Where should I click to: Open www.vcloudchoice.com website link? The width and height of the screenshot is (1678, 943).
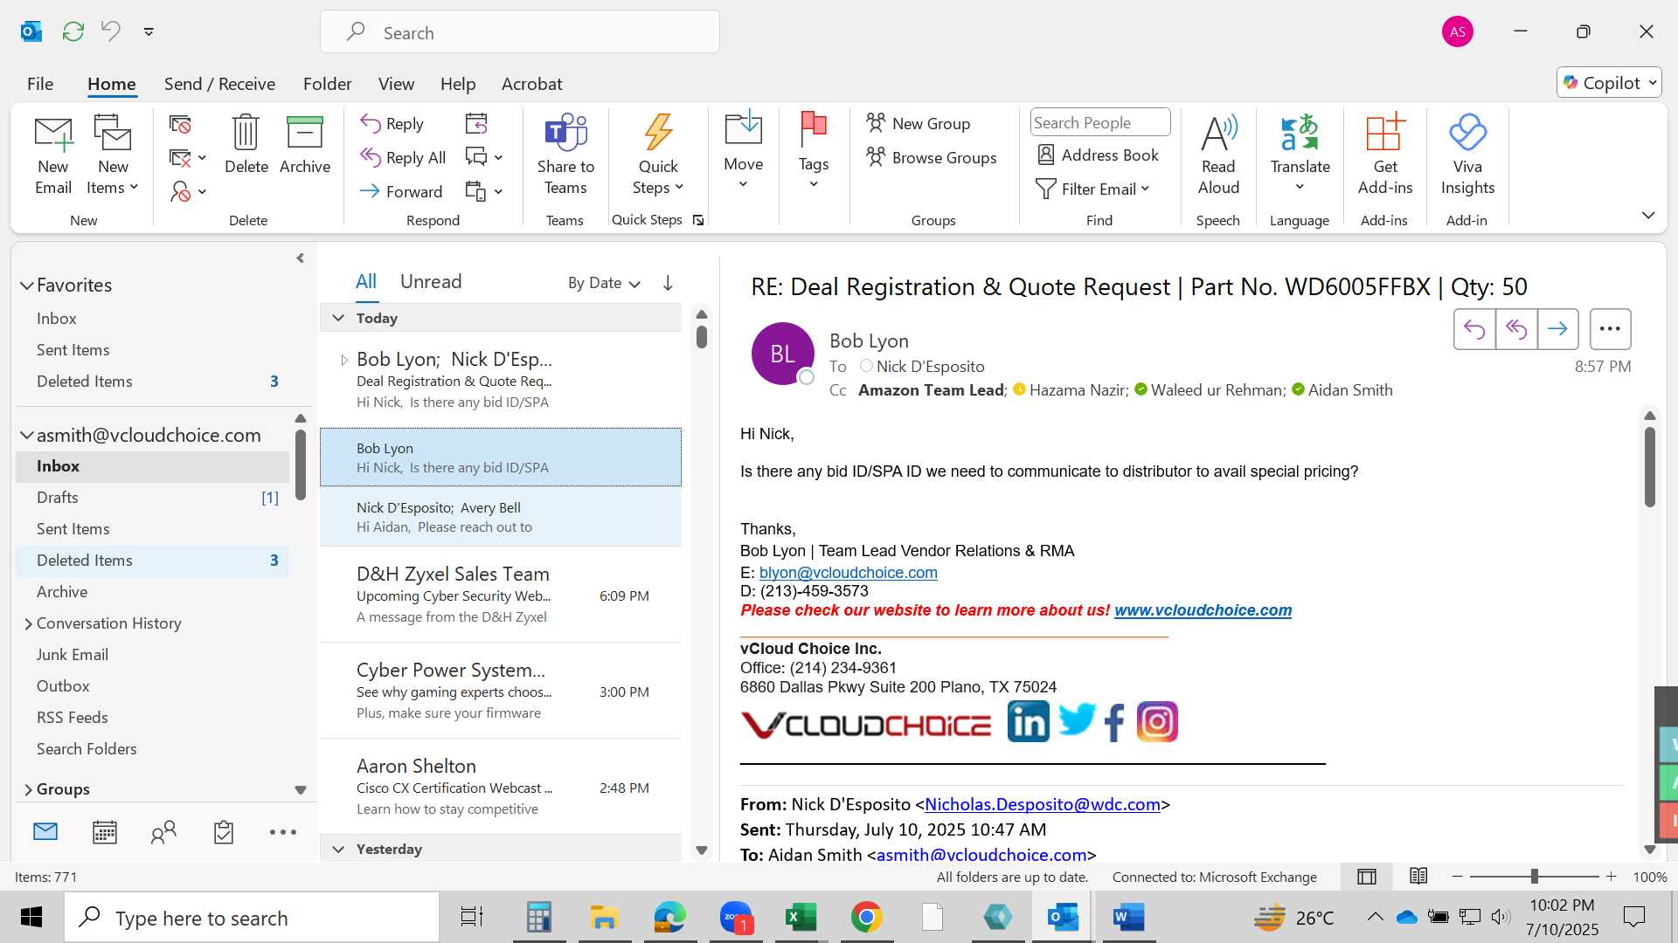tap(1203, 610)
